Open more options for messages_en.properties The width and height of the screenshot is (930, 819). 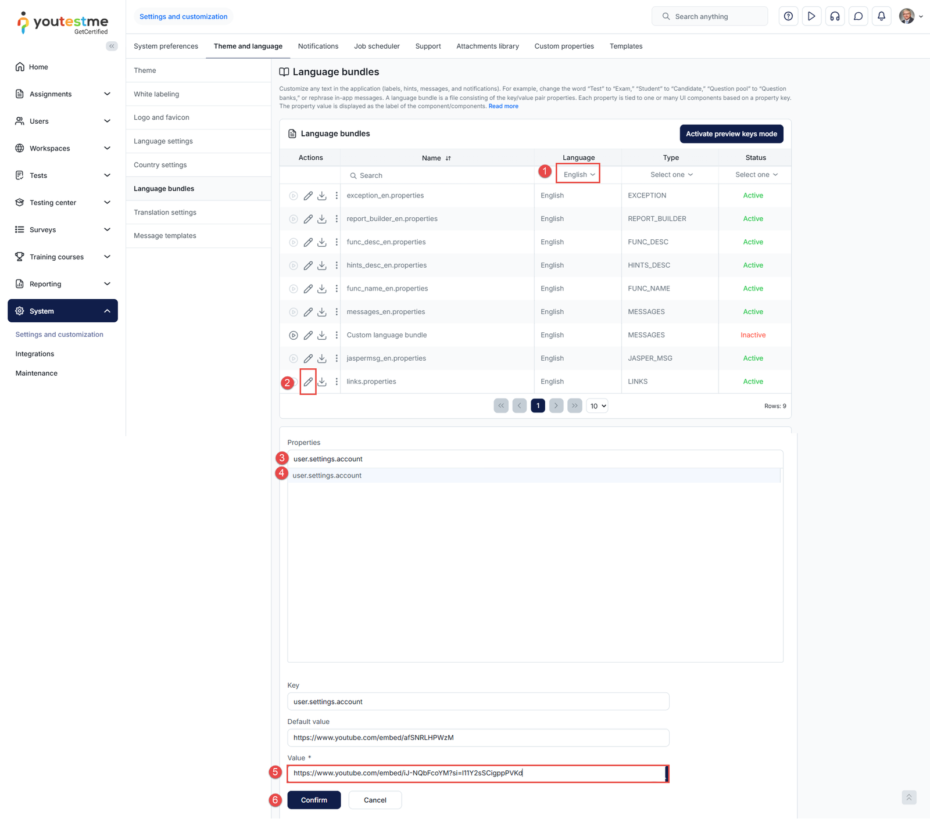point(337,312)
